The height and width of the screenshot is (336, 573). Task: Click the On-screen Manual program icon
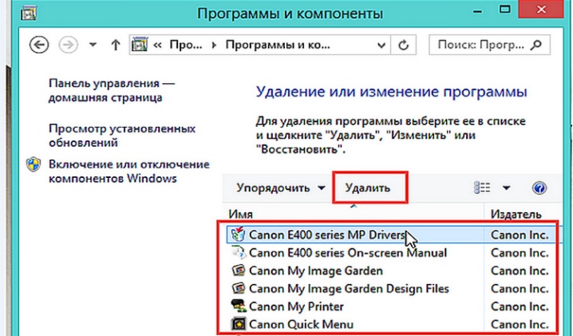(239, 252)
